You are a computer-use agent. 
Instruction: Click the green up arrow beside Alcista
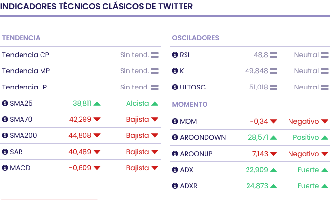pos(155,103)
